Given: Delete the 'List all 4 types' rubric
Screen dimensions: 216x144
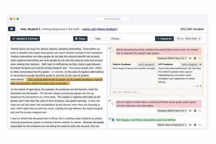Looking at the screenshot, I should coord(195,111).
